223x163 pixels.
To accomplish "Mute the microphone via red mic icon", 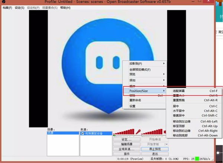I will tap(138, 132).
